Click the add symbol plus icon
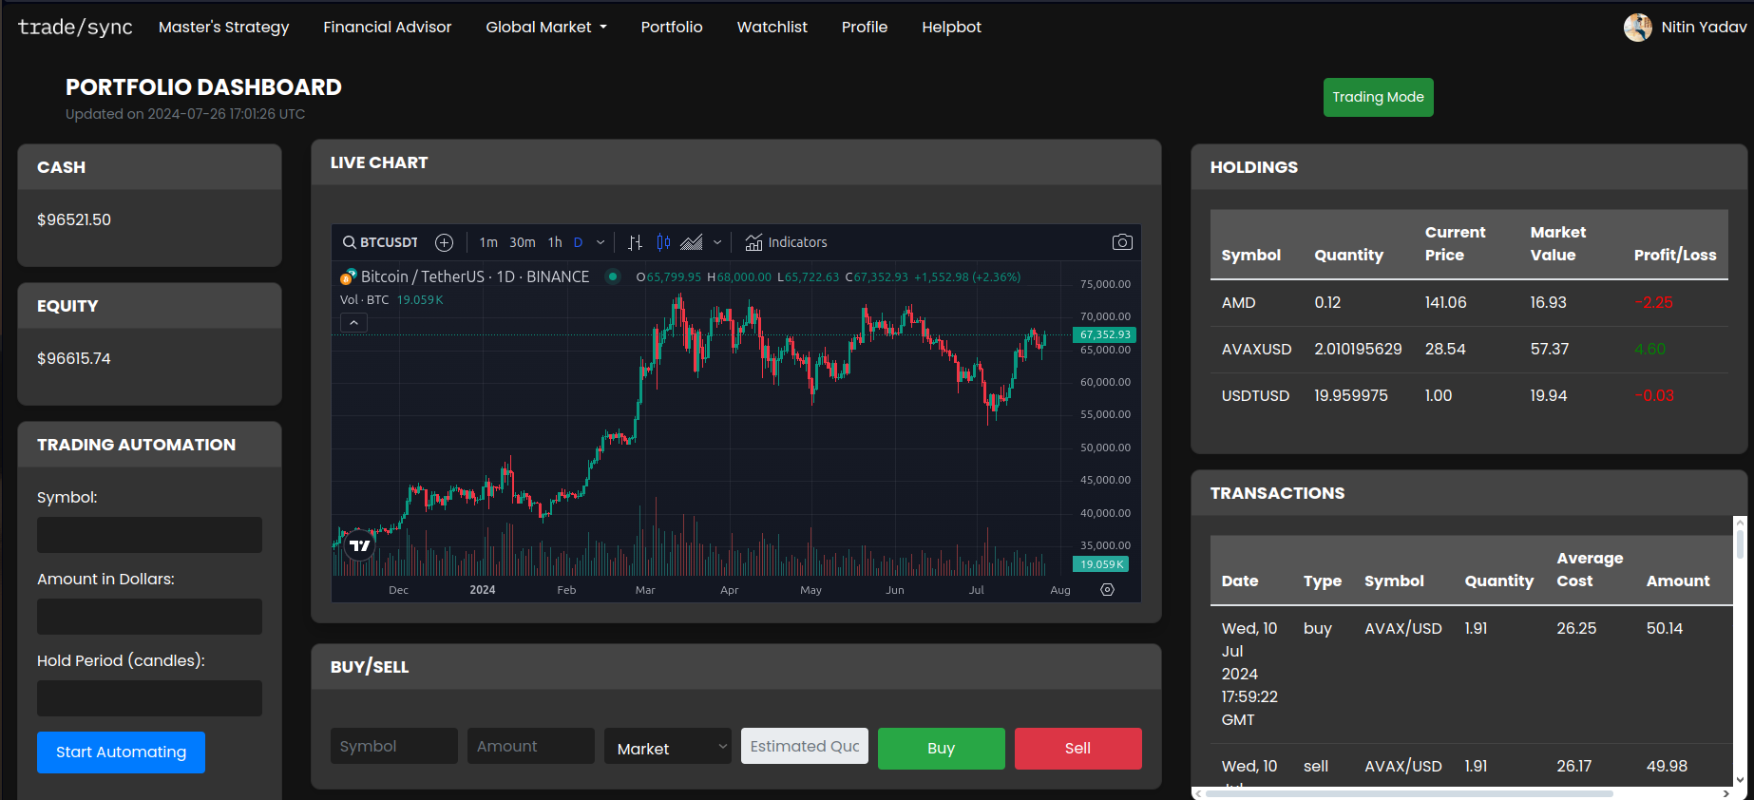Viewport: 1754px width, 800px height. [444, 242]
